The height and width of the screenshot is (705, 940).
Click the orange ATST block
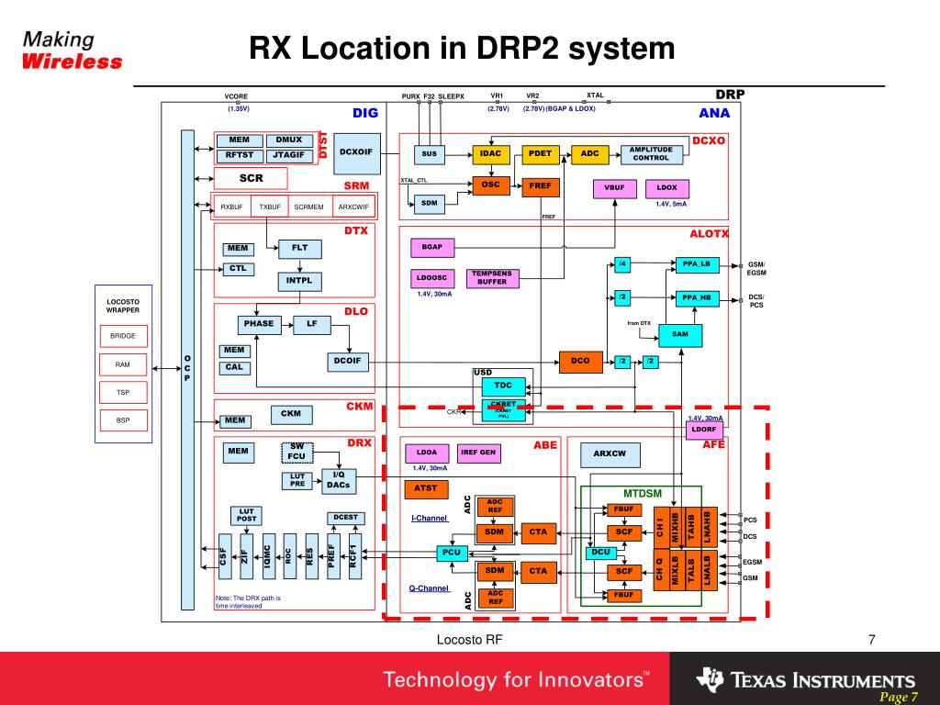426,490
